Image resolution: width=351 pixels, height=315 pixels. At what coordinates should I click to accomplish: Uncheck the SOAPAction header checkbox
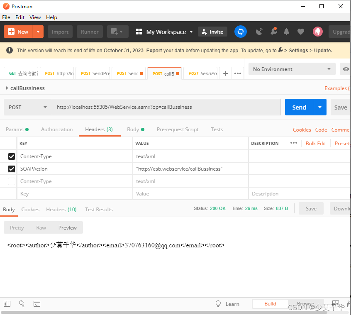pyautogui.click(x=12, y=169)
